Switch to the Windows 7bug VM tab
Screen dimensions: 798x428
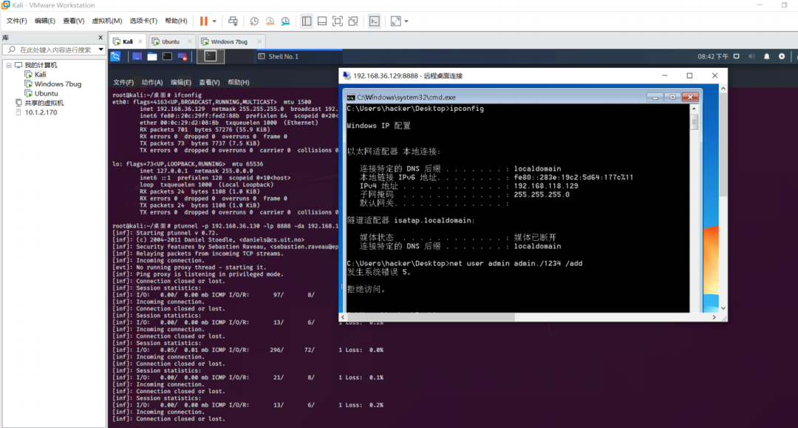(x=229, y=41)
